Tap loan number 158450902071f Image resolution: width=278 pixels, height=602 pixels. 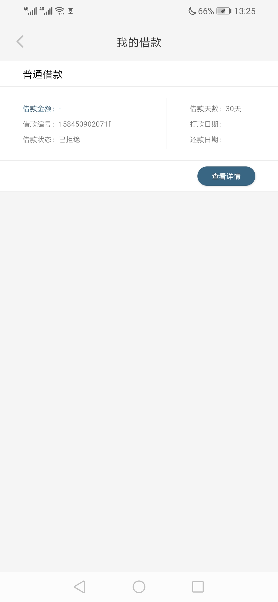click(x=85, y=124)
